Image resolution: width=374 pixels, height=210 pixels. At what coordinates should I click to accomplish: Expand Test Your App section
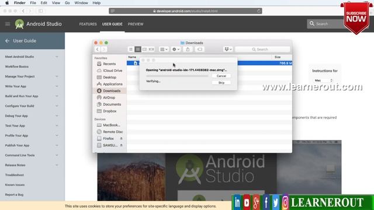tap(57, 126)
